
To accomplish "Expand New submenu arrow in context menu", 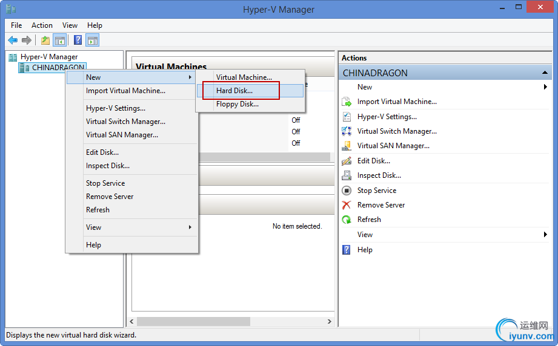I will 190,77.
